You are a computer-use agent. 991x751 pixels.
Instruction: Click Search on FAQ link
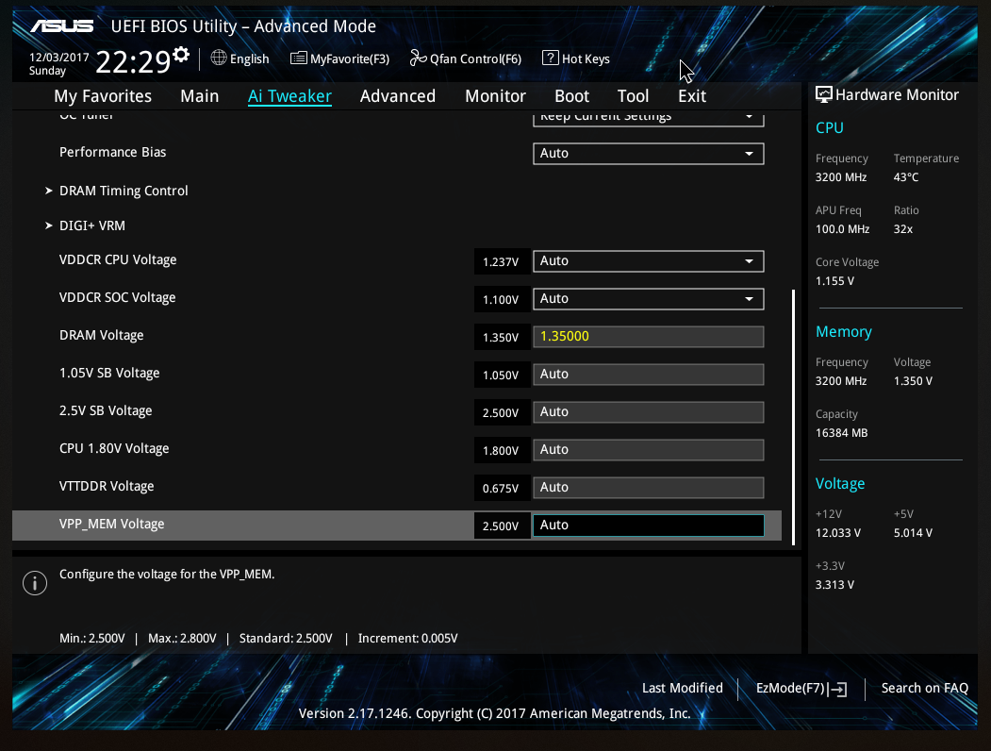(925, 688)
